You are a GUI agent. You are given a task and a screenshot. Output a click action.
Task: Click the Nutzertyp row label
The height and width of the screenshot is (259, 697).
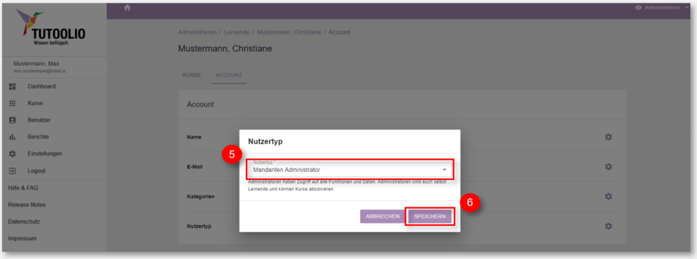[x=199, y=226]
